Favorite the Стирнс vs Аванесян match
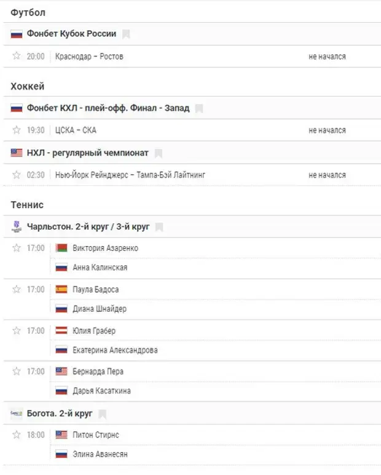 coord(17,434)
